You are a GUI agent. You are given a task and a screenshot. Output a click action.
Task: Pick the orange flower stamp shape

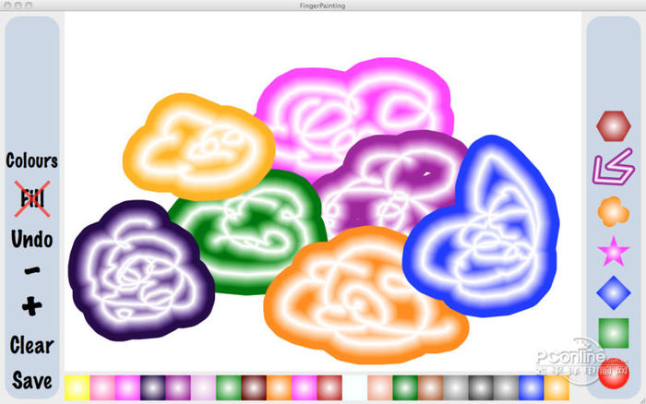pyautogui.click(x=614, y=211)
